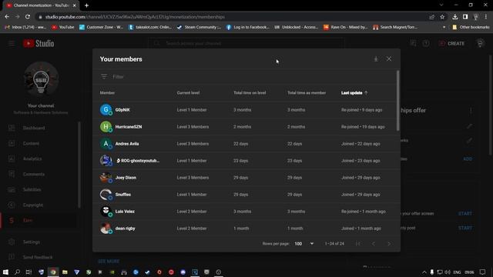Open Other bookmarks folder
This screenshot has height=277, width=493.
pos(471,28)
